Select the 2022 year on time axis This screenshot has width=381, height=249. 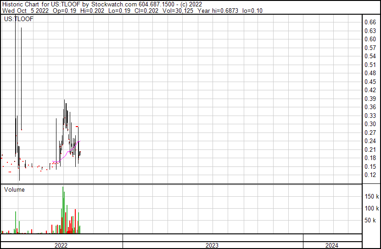[61, 245]
